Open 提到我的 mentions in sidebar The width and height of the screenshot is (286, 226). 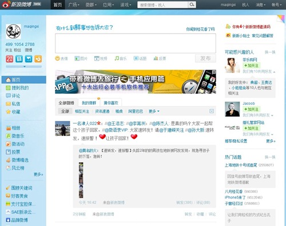(x=17, y=88)
